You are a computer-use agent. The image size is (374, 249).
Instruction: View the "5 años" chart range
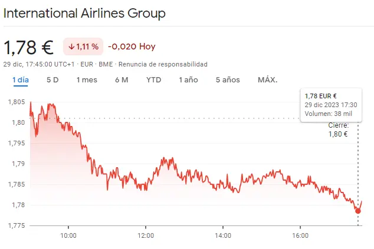point(228,80)
